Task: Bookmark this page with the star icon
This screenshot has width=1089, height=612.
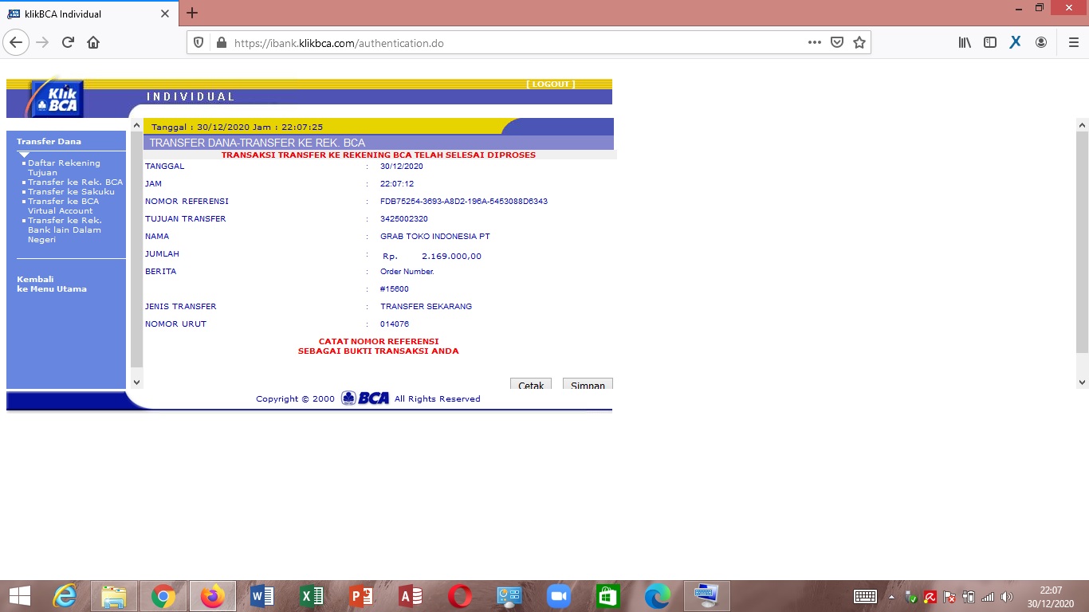Action: coord(859,42)
